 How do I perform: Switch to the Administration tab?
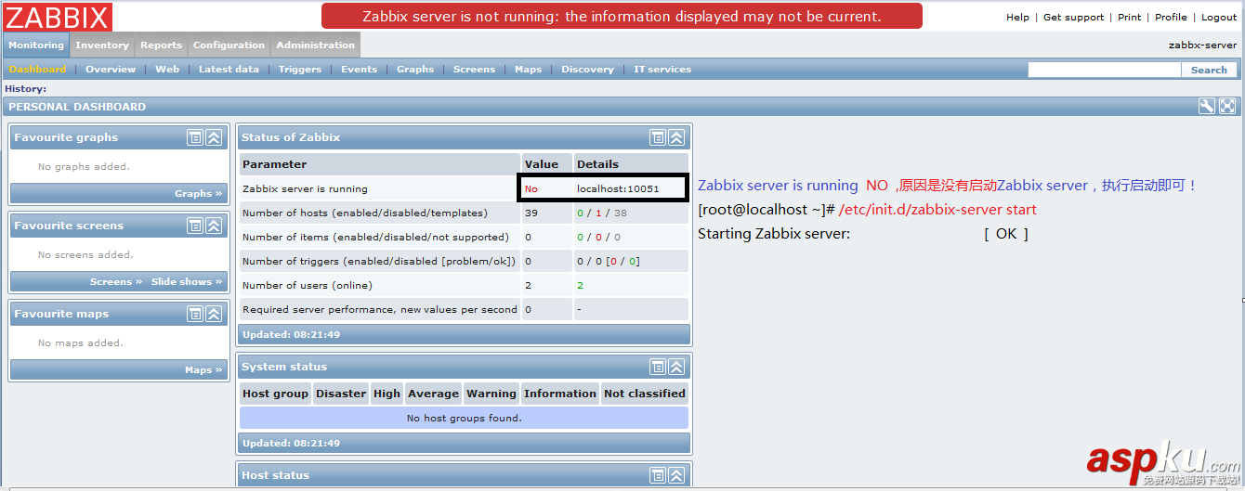[315, 45]
